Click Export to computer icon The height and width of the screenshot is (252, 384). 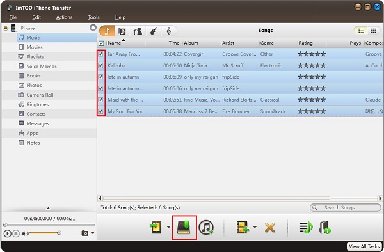coord(184,228)
